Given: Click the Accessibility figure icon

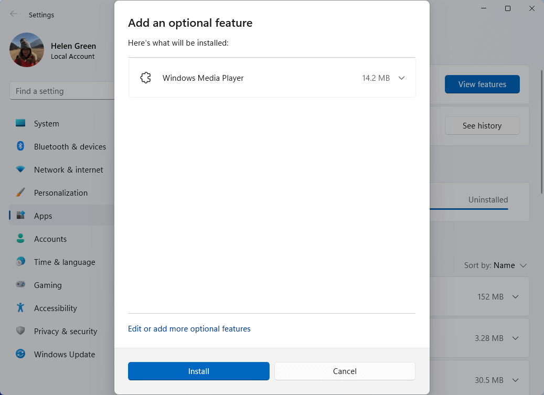Looking at the screenshot, I should point(20,307).
